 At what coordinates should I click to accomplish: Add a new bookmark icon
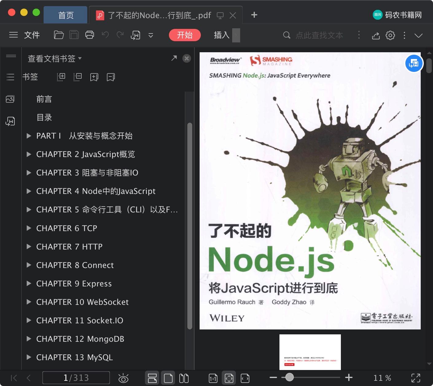pos(94,77)
